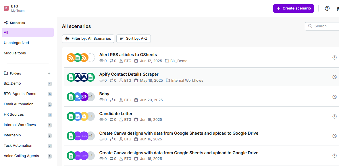Open the Biz_Demo folder in sidebar
Screen dimensions: 339x166
click(x=12, y=83)
